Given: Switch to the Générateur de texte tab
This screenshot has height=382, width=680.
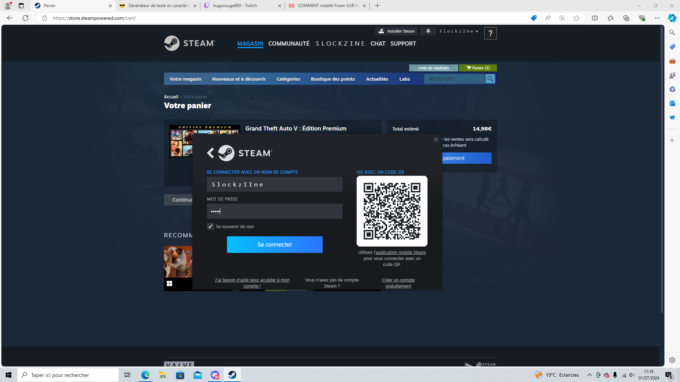Looking at the screenshot, I should click(158, 6).
